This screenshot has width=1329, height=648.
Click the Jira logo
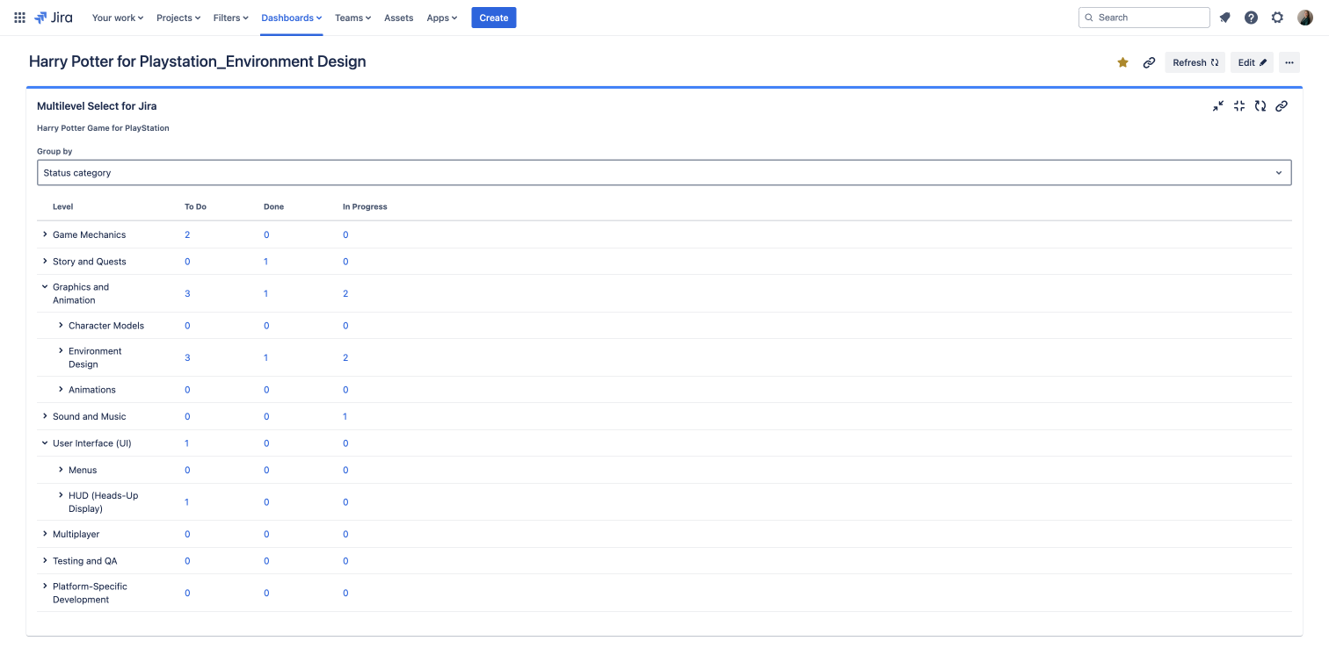coord(54,18)
